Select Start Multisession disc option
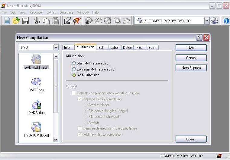The image size is (230, 160). 90,63
